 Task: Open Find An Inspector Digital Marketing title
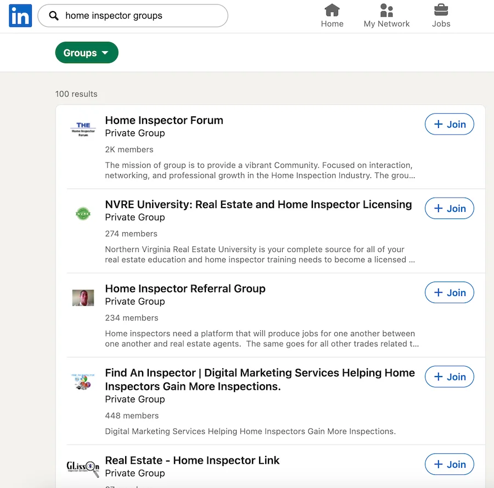(260, 379)
